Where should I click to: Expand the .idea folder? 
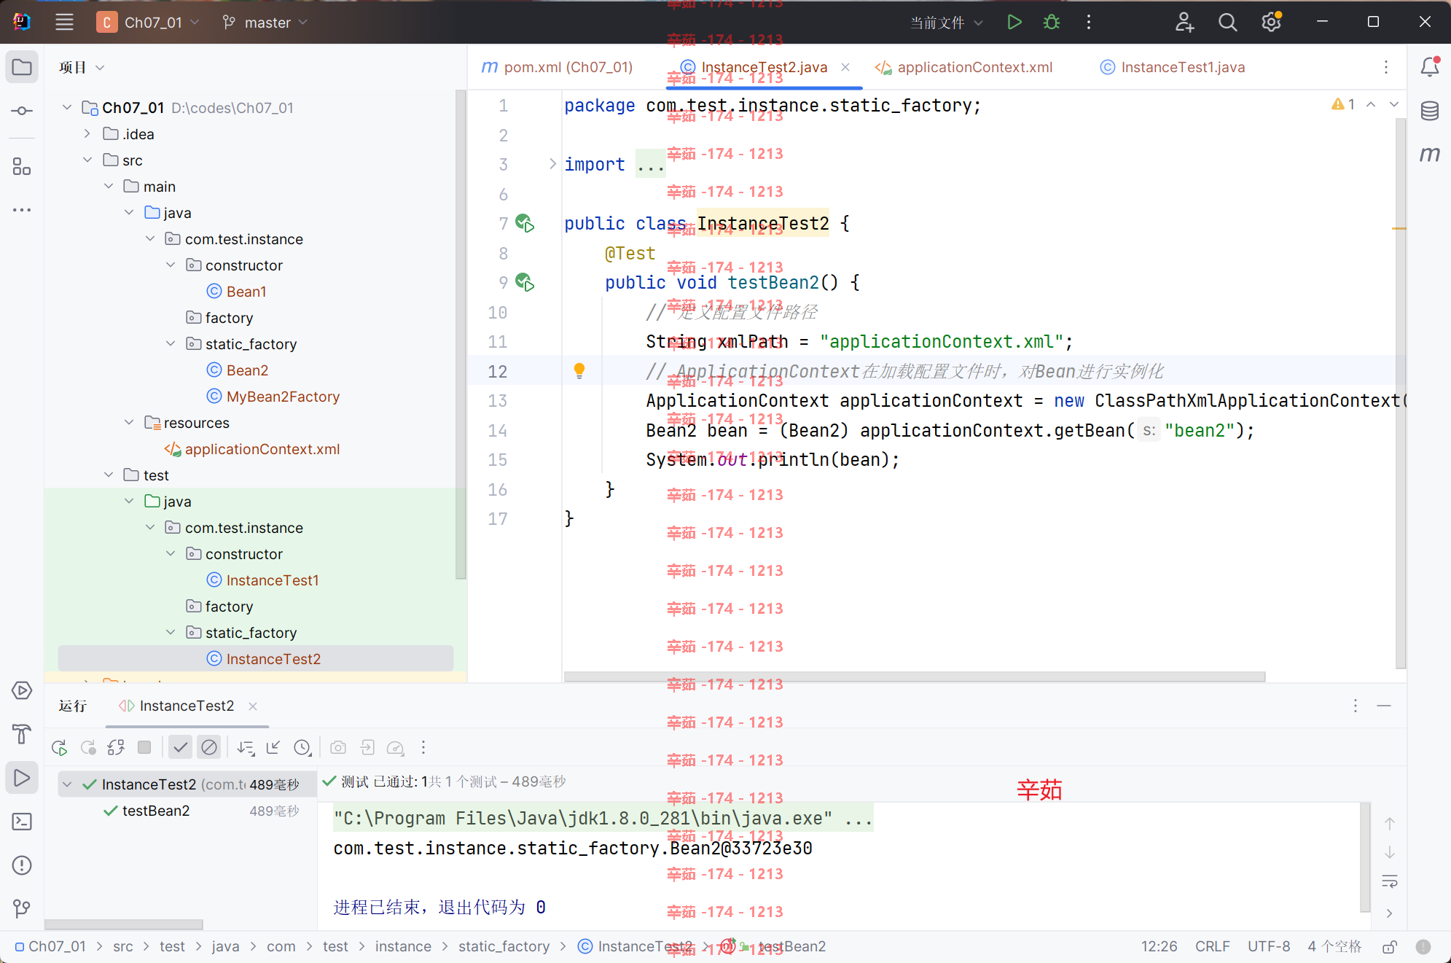(x=87, y=134)
